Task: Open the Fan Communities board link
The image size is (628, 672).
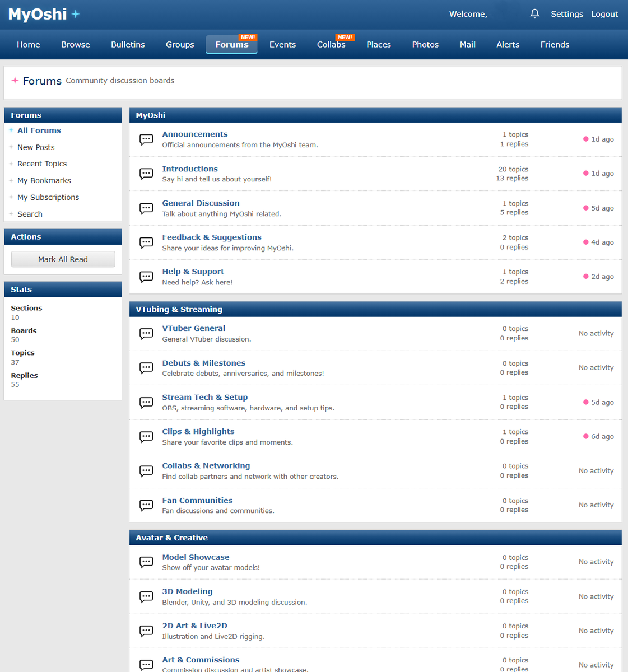Action: pyautogui.click(x=197, y=501)
